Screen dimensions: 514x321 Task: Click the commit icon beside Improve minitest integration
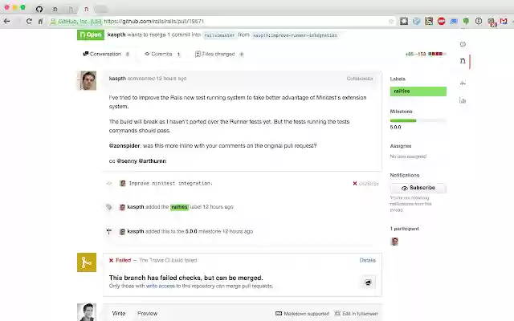[x=109, y=184]
